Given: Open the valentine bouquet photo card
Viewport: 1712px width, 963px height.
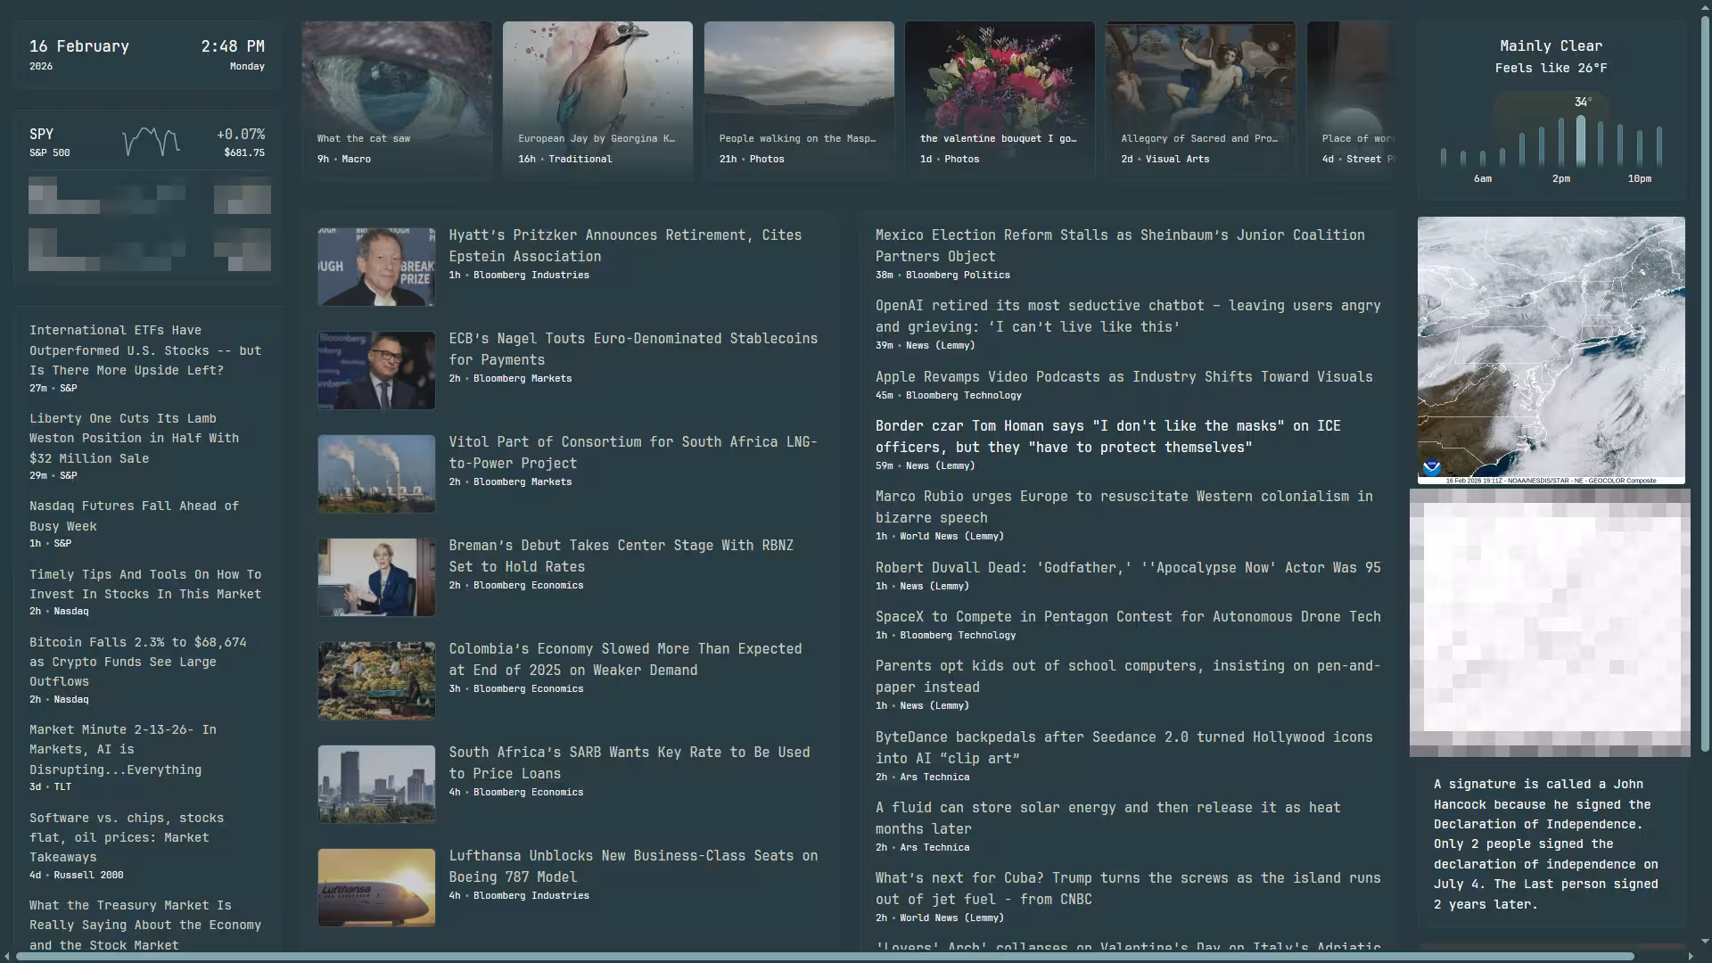Looking at the screenshot, I should [1000, 100].
